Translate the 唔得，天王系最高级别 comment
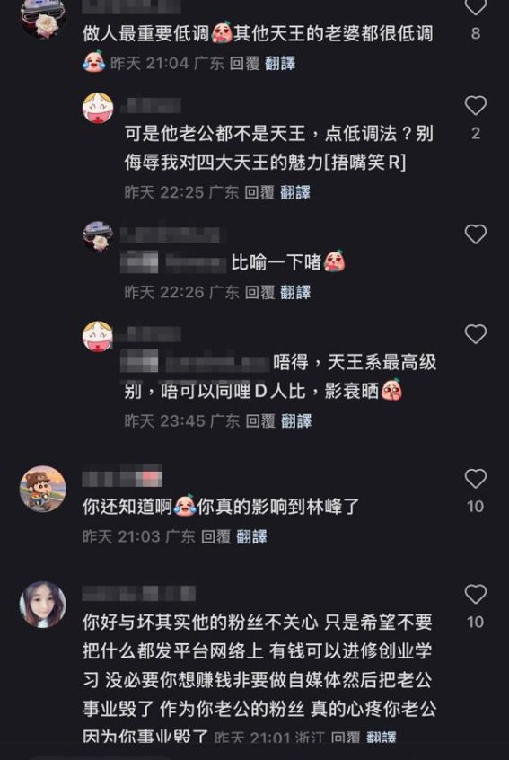The image size is (509, 760). (x=296, y=420)
